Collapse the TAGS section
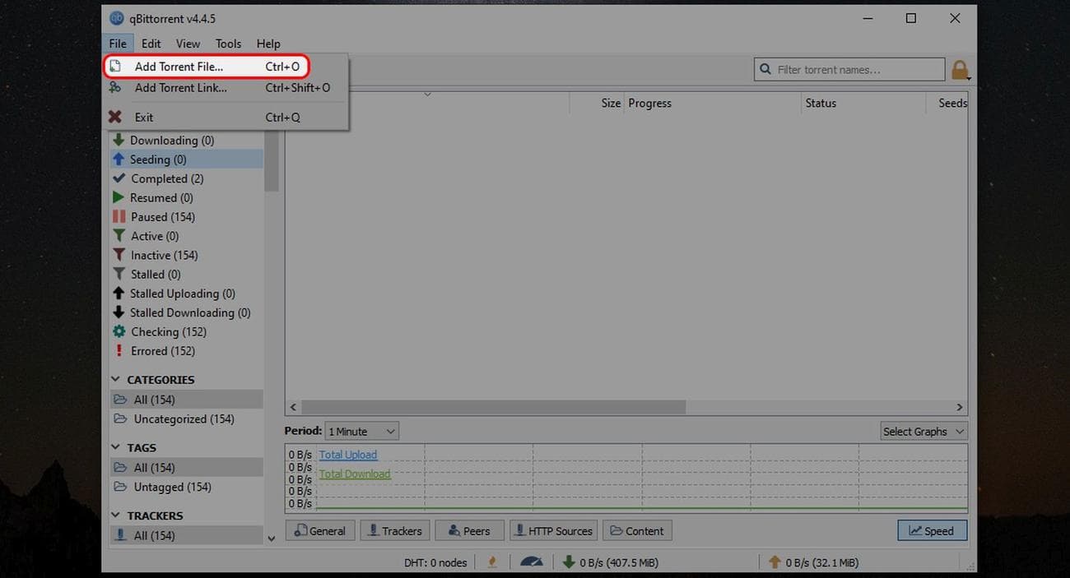1070x578 pixels. coord(115,447)
